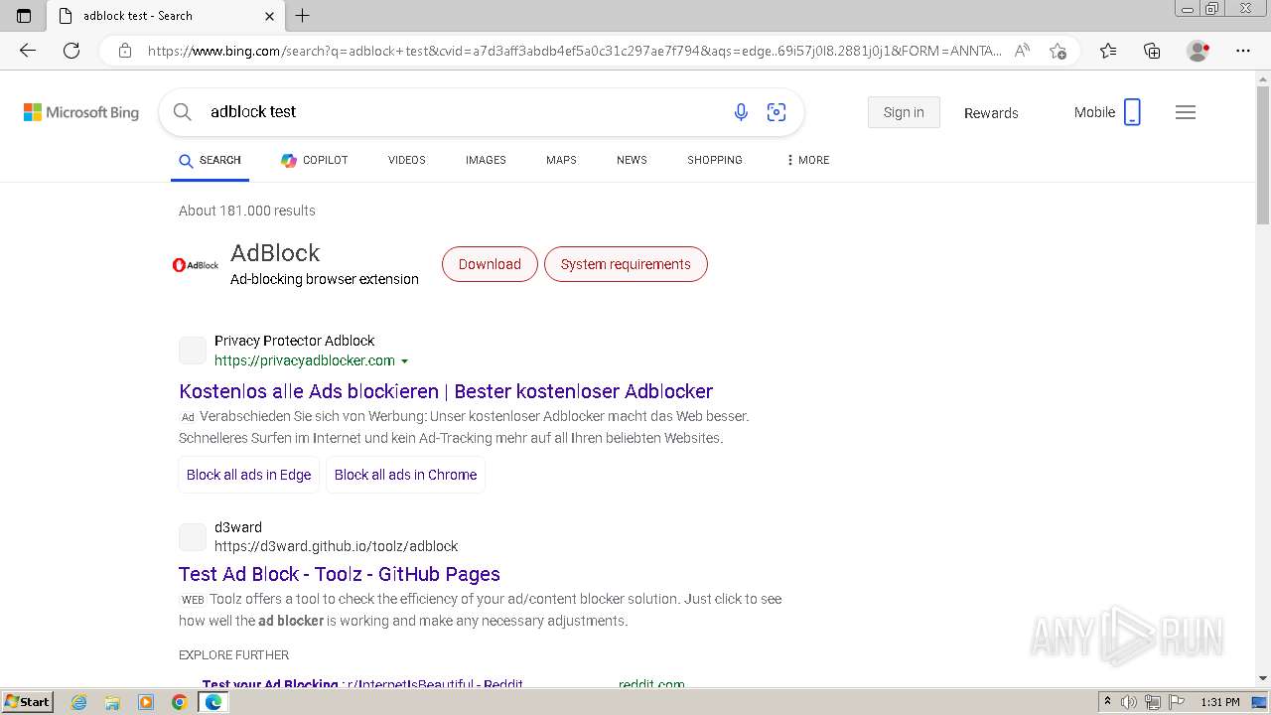The image size is (1271, 715).
Task: Open Read aloud icon in address bar
Action: pyautogui.click(x=1022, y=51)
